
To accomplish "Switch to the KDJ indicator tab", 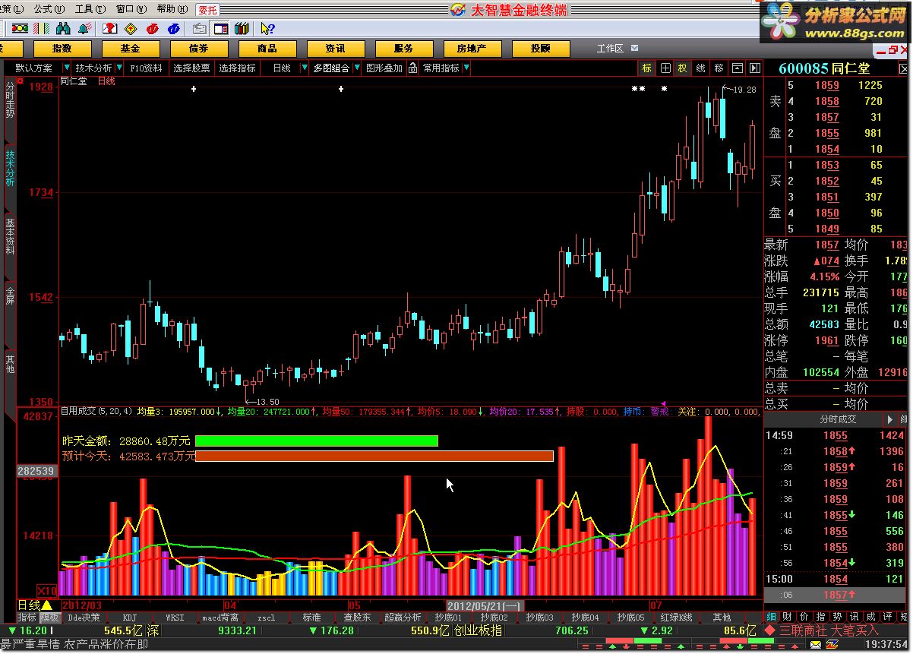I will click(x=130, y=618).
